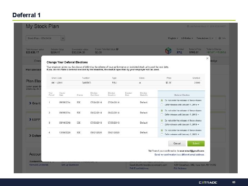Image resolution: width=248 pixels, height=186 pixels.
Task: Expand the Deferral section chevron
Action: tap(30, 136)
